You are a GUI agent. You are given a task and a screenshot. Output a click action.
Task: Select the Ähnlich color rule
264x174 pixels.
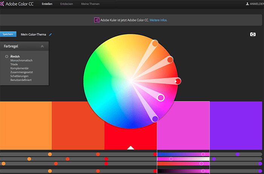pos(15,56)
